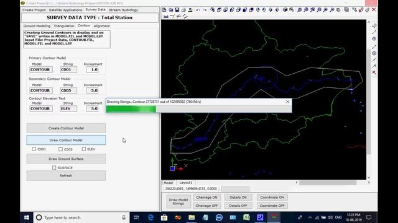Click the vertical scrollbar thumb beside the drawing
The height and width of the screenshot is (223, 398).
(369, 102)
